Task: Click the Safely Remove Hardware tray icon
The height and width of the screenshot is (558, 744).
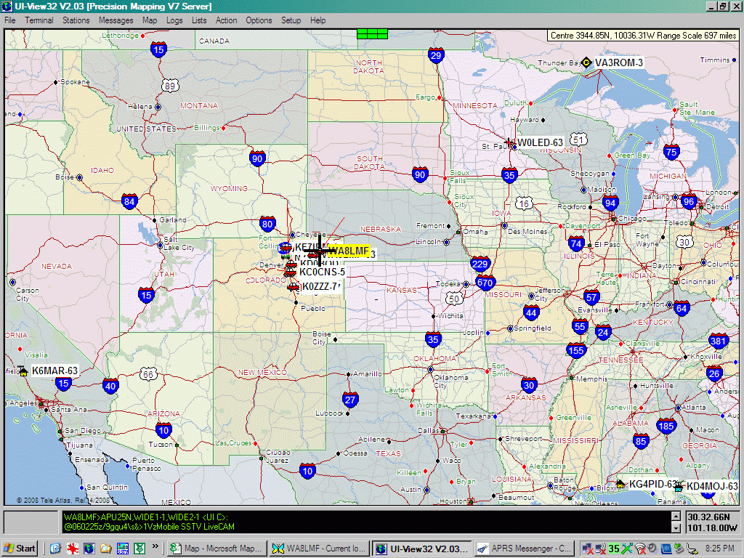Action: click(x=679, y=549)
